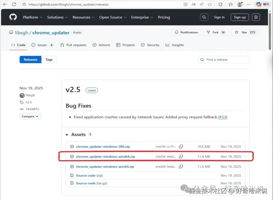Open the Insights tab
This screenshot has width=273, height=200.
tap(175, 45)
